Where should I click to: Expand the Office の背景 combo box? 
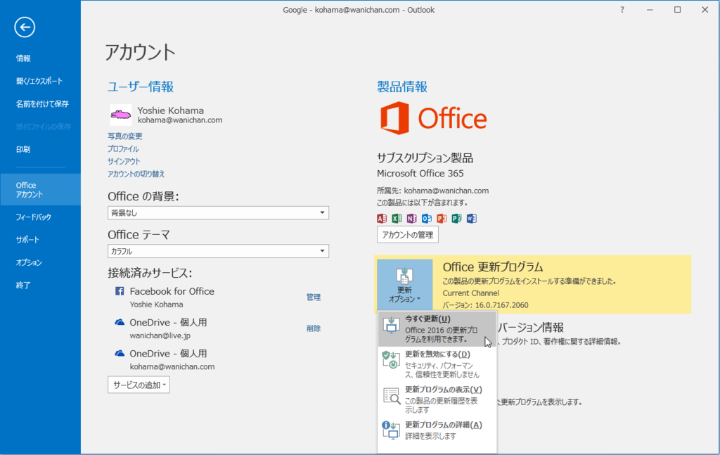pyautogui.click(x=218, y=212)
